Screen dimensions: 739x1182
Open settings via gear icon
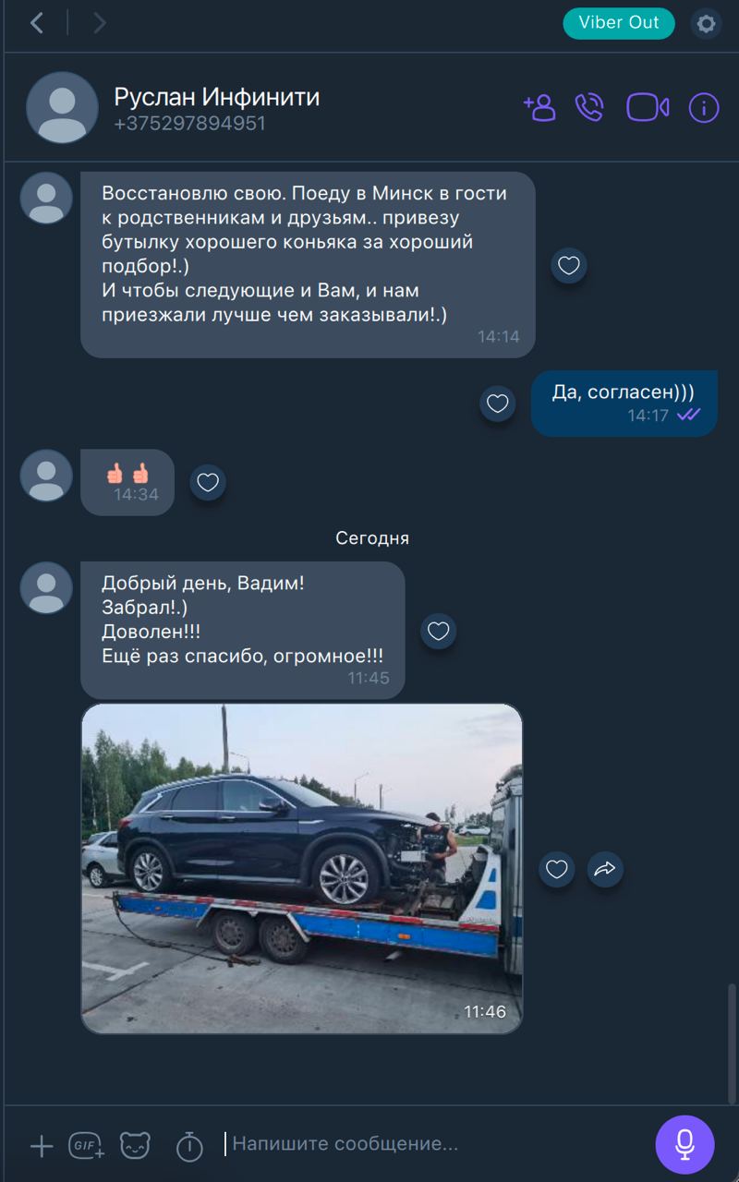(x=707, y=23)
